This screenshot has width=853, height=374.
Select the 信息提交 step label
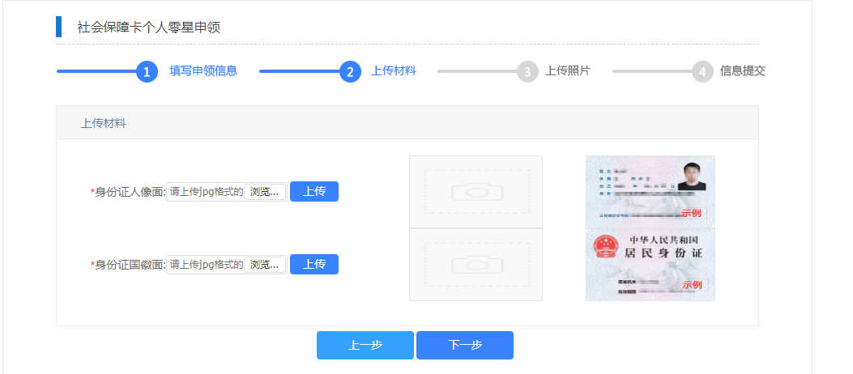742,70
